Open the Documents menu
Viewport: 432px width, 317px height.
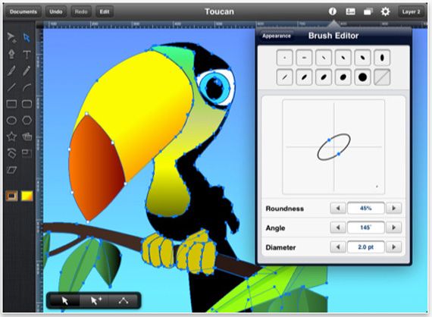point(23,11)
